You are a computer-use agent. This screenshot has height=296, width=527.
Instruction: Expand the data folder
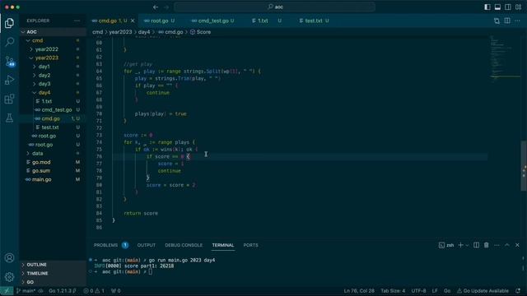tap(53, 154)
